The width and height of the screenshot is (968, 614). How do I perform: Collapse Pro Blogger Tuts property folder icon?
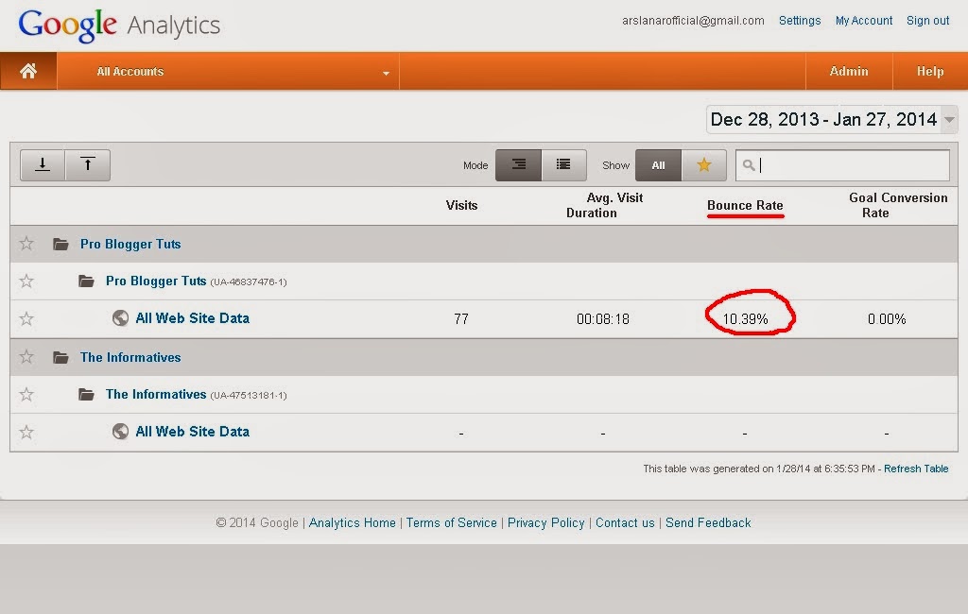click(86, 281)
